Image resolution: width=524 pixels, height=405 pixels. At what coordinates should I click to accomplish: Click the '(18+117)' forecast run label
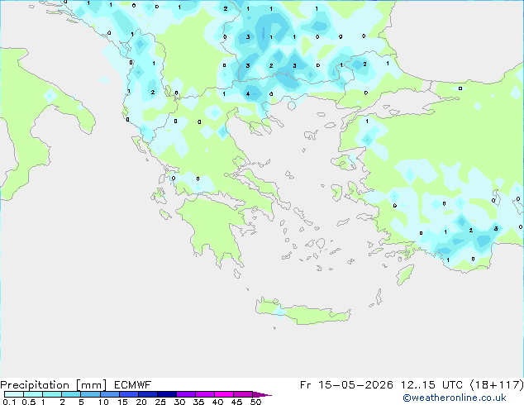coord(497,385)
